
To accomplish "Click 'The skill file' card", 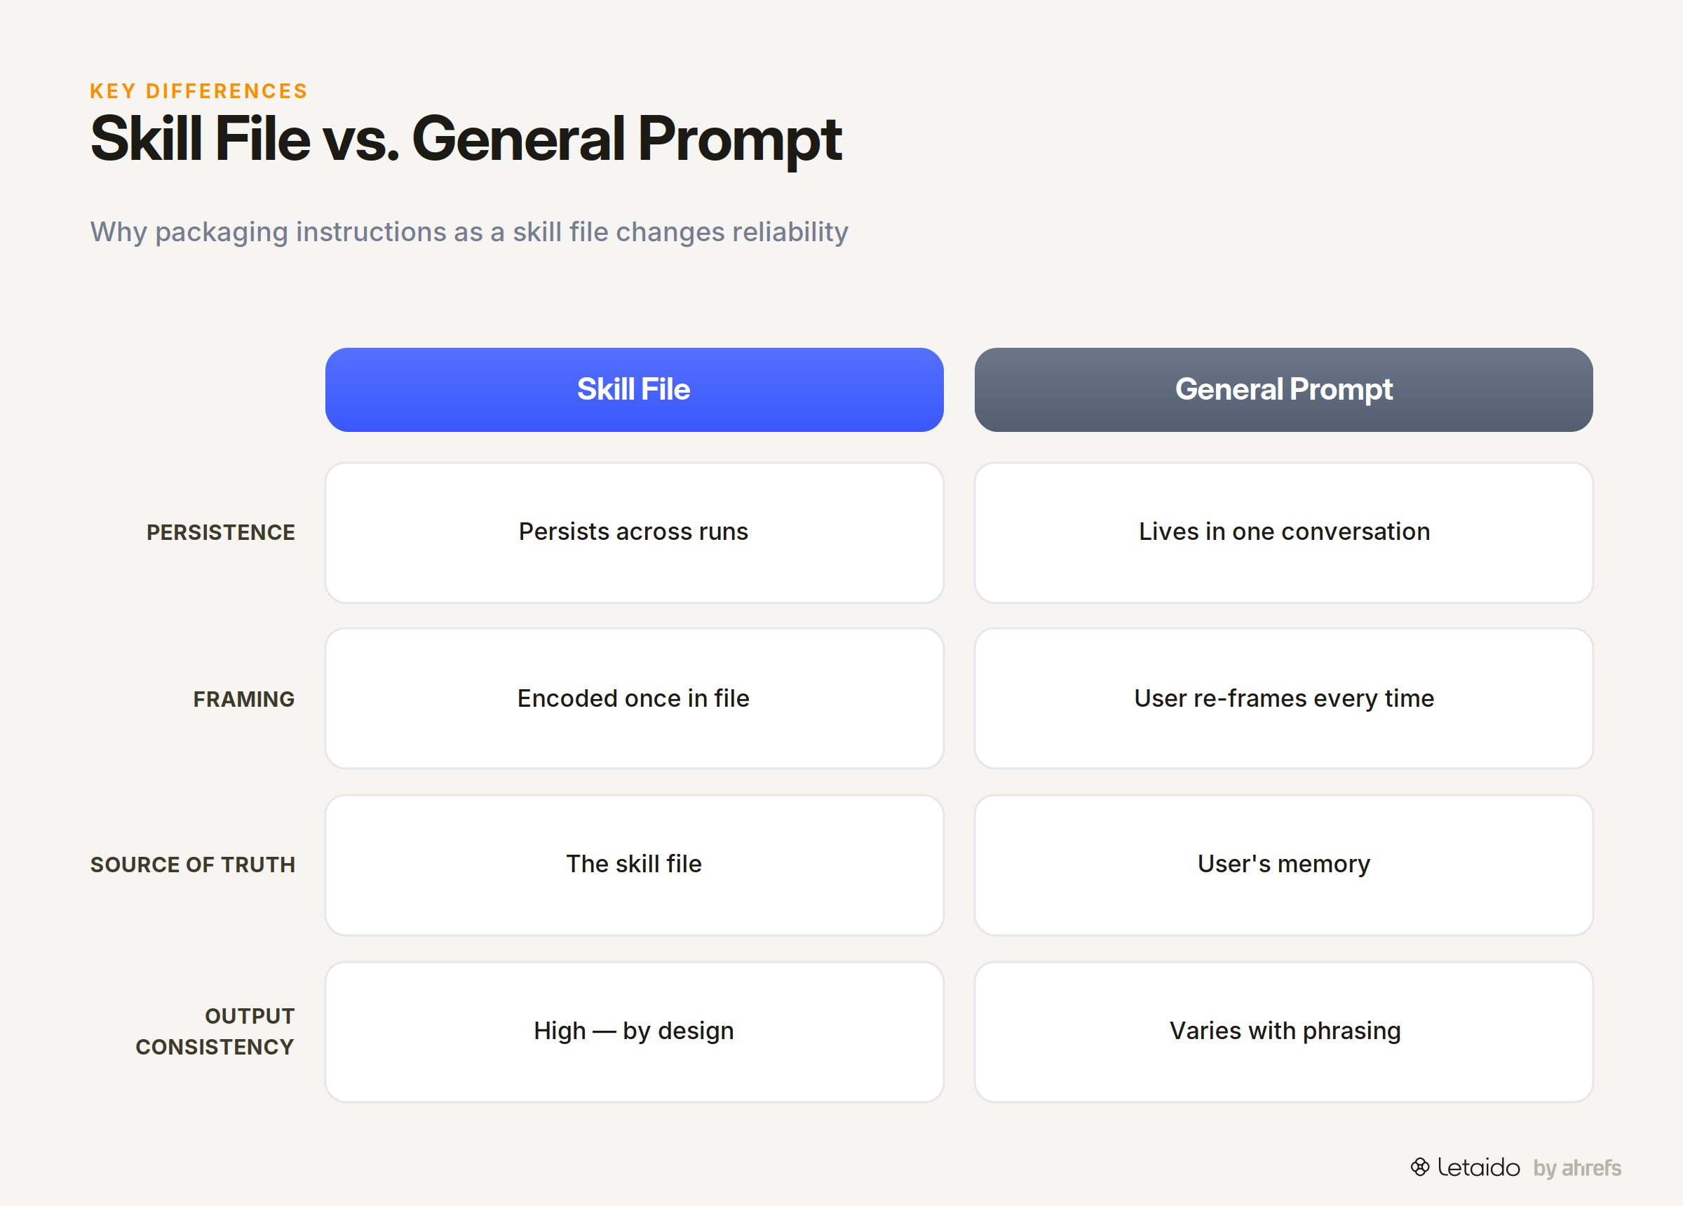I will click(x=634, y=865).
